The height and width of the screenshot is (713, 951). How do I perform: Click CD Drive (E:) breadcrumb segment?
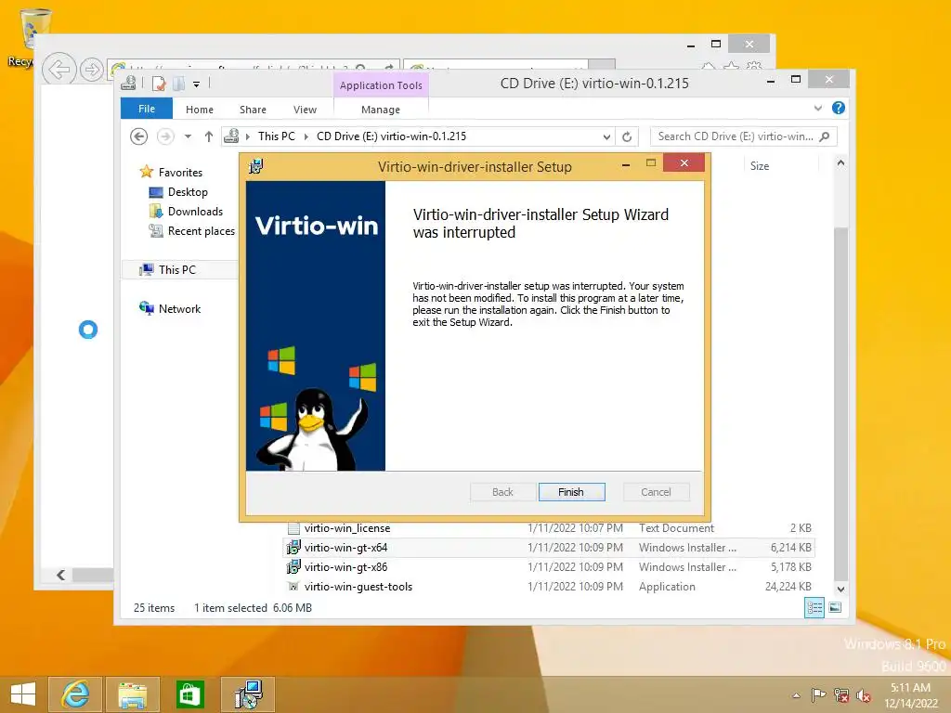coord(391,136)
